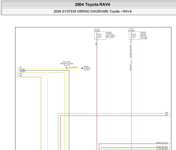The height and width of the screenshot is (150, 176).
Task: Click the 'DASH HARN' splice location note
Action: point(67,63)
